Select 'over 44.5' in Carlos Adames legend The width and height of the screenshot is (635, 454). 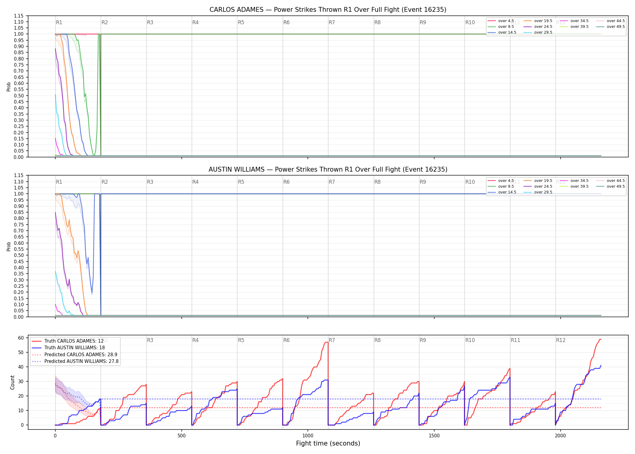(x=611, y=21)
